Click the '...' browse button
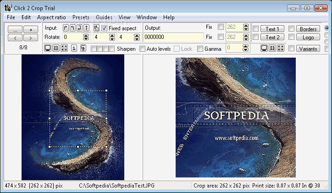The width and height of the screenshot is (332, 193). point(15,29)
